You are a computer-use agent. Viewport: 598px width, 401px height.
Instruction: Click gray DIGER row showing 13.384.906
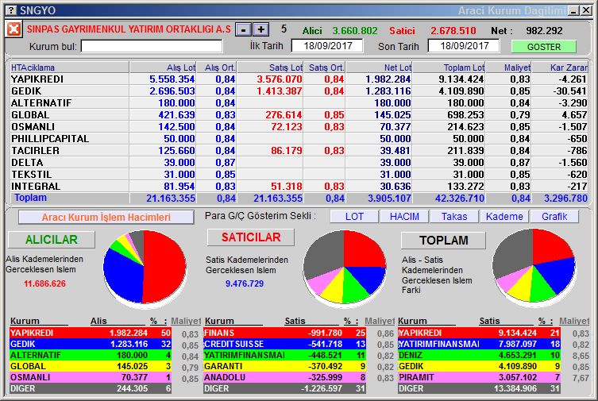[x=479, y=388]
